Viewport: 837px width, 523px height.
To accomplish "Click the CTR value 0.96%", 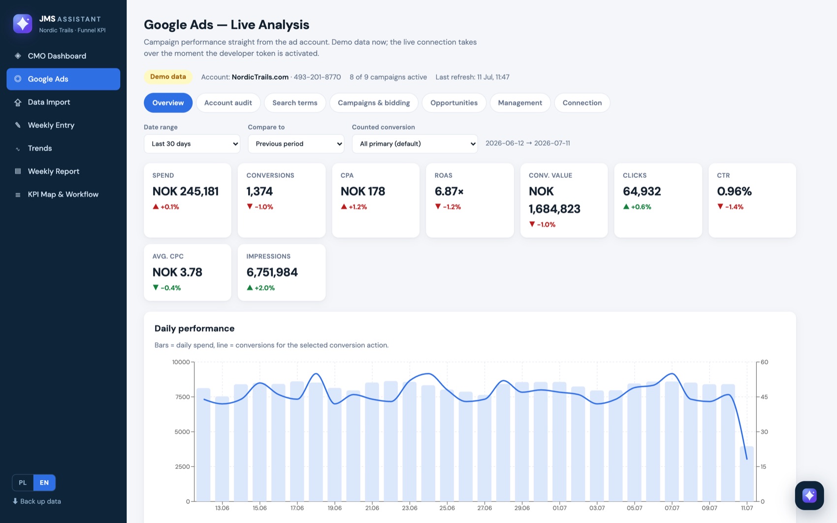I will click(734, 191).
